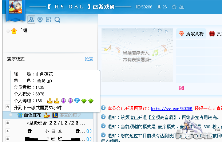Click the 当前麦序无人 stage banner
Image resolution: width=222 pixels, height=142 pixels.
pos(137,55)
